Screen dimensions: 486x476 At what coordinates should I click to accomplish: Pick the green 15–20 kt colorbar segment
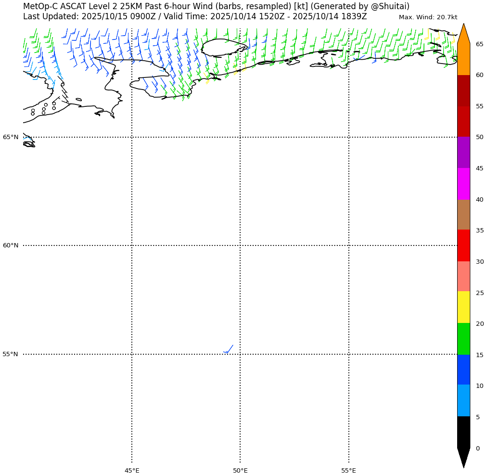click(463, 339)
